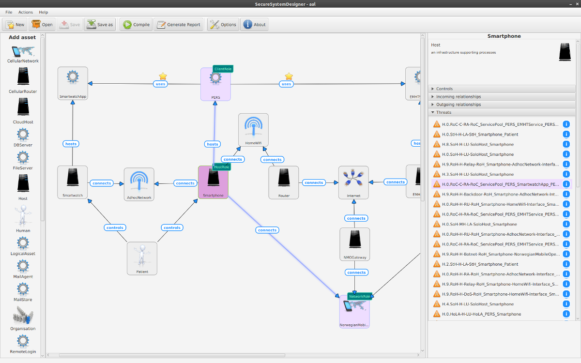Add a Human asset
Image resolution: width=581 pixels, height=363 pixels.
point(23,218)
